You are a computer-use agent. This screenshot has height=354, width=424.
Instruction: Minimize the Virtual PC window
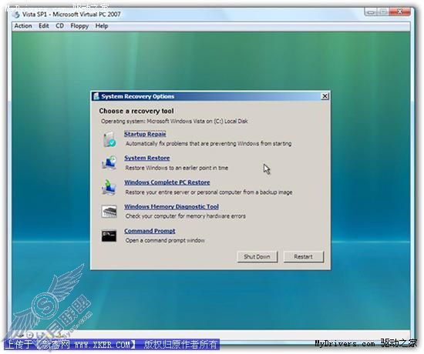[x=371, y=12]
